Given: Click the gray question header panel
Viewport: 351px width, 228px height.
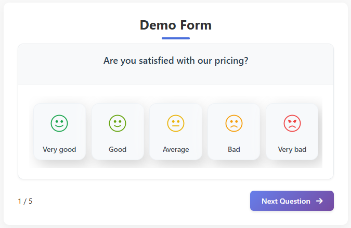Looking at the screenshot, I should tap(52, 73).
